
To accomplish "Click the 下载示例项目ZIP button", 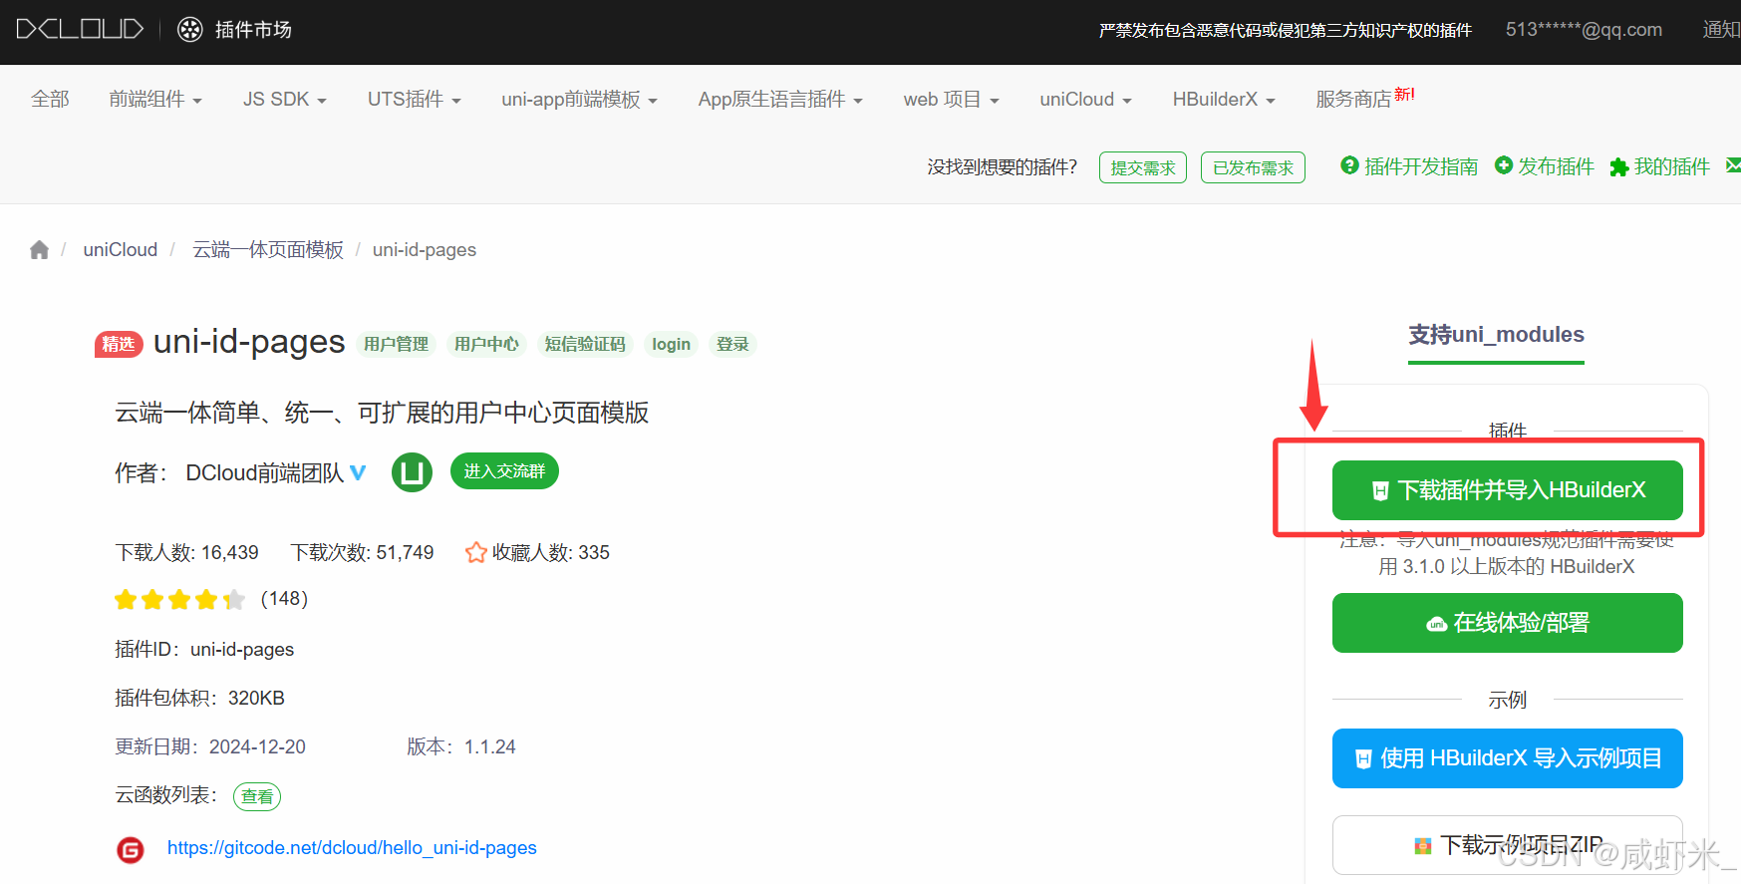I will (1508, 845).
